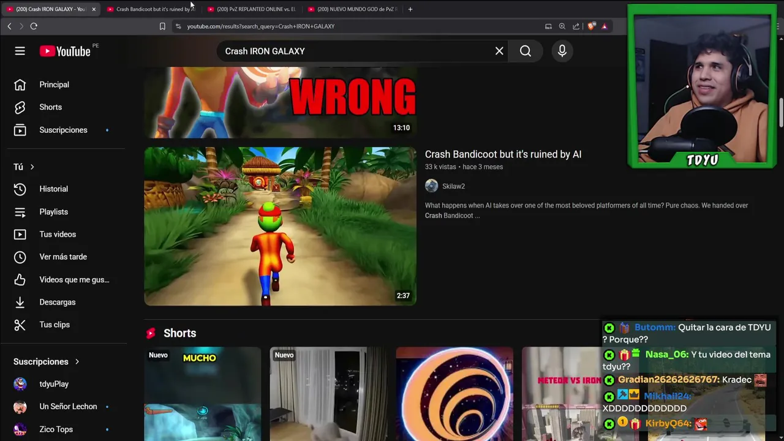Open the MUCHO Short thumbnail

tap(202, 394)
